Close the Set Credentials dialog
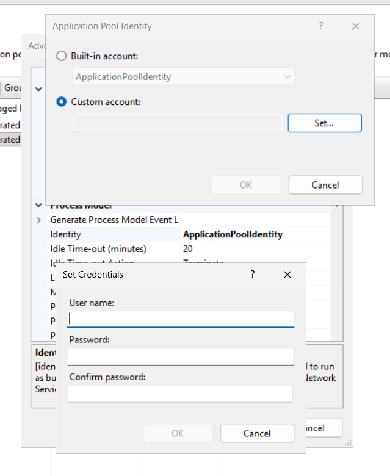This screenshot has width=390, height=476. (x=287, y=275)
